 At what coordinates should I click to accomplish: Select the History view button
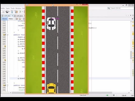tap(11, 19)
